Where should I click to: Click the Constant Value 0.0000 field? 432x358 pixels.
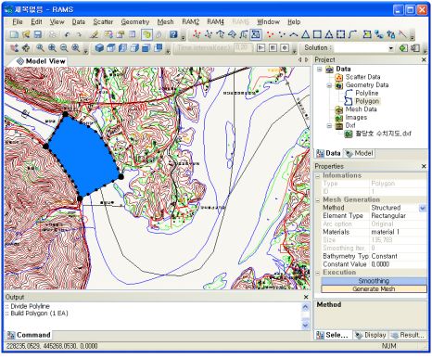point(399,264)
